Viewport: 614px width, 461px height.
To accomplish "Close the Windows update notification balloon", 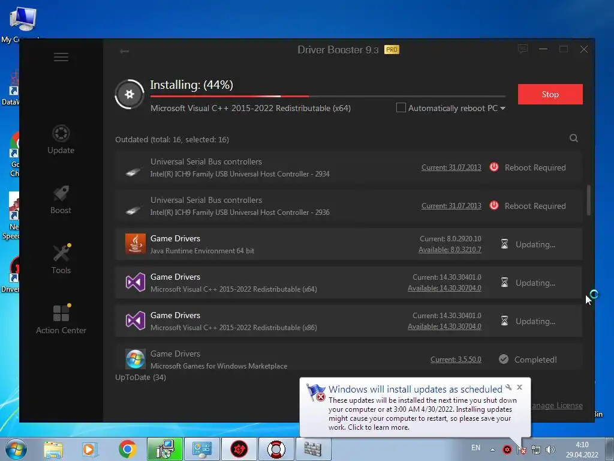I will coord(520,387).
